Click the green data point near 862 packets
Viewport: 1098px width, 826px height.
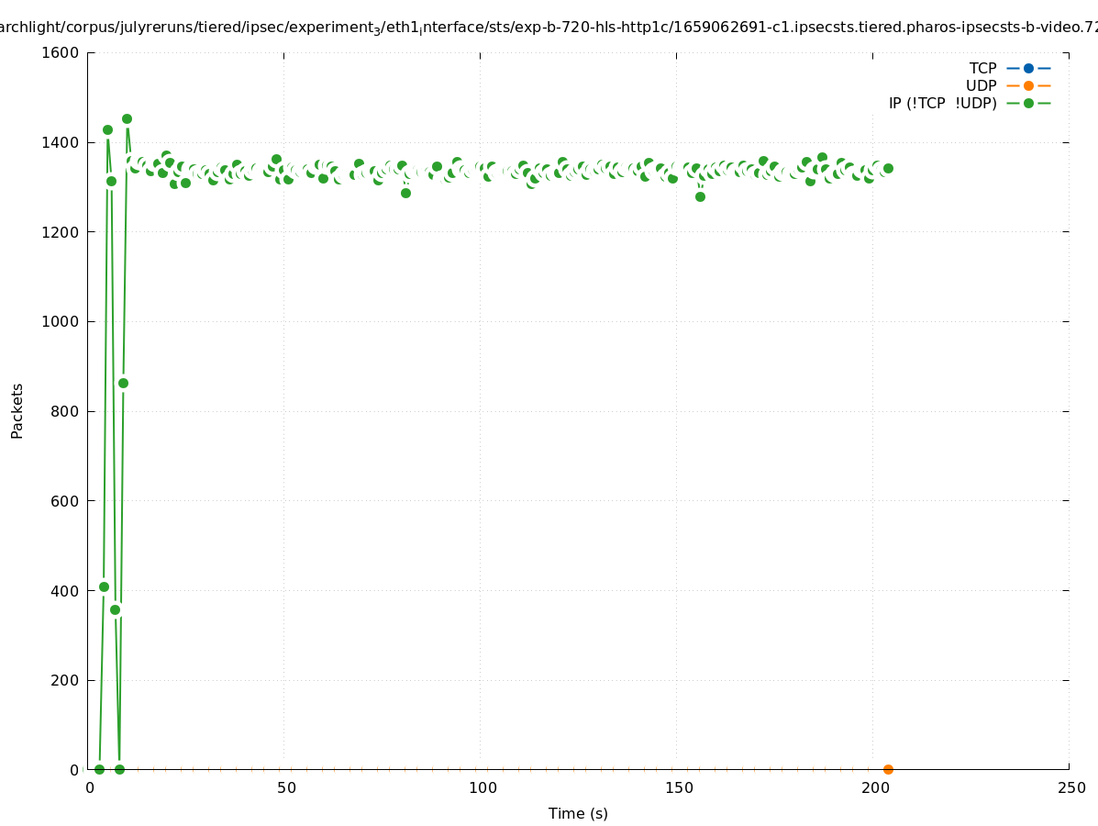coord(123,383)
